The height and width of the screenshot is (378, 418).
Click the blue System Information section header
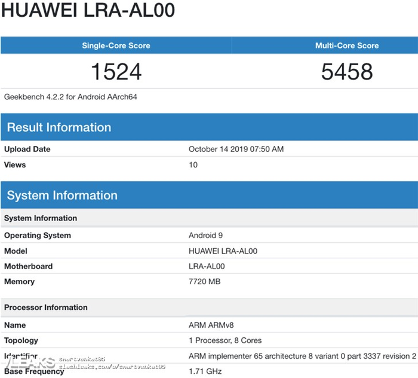click(209, 195)
